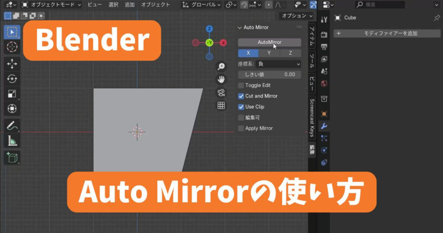Viewport: 443px width, 233px height.
Task: Toggle proportional editing icon in header
Action: 269,5
